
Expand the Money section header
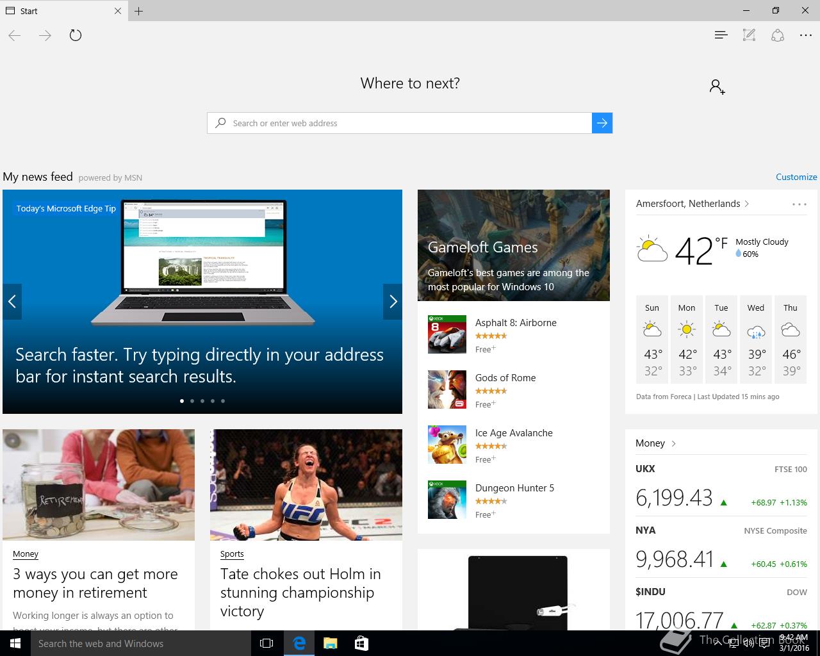656,443
